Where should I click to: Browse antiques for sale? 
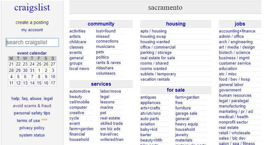pos(148,97)
